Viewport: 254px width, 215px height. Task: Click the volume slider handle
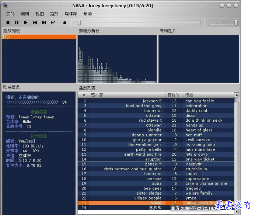click(236, 23)
